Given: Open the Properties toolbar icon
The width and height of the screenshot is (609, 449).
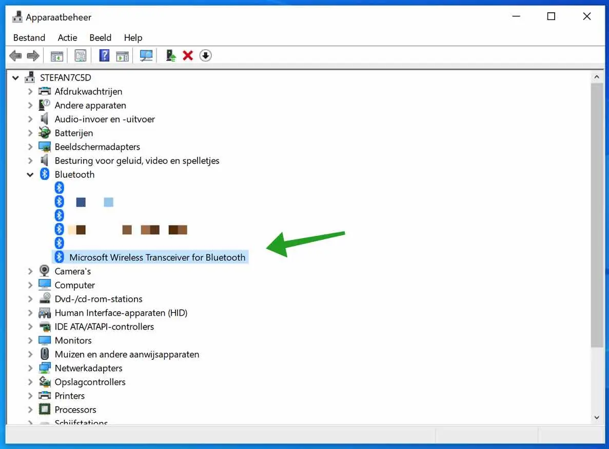Looking at the screenshot, I should tap(81, 56).
